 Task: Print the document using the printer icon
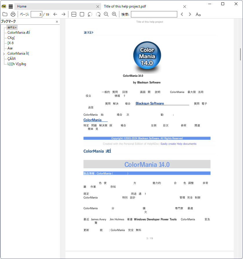[13, 14]
